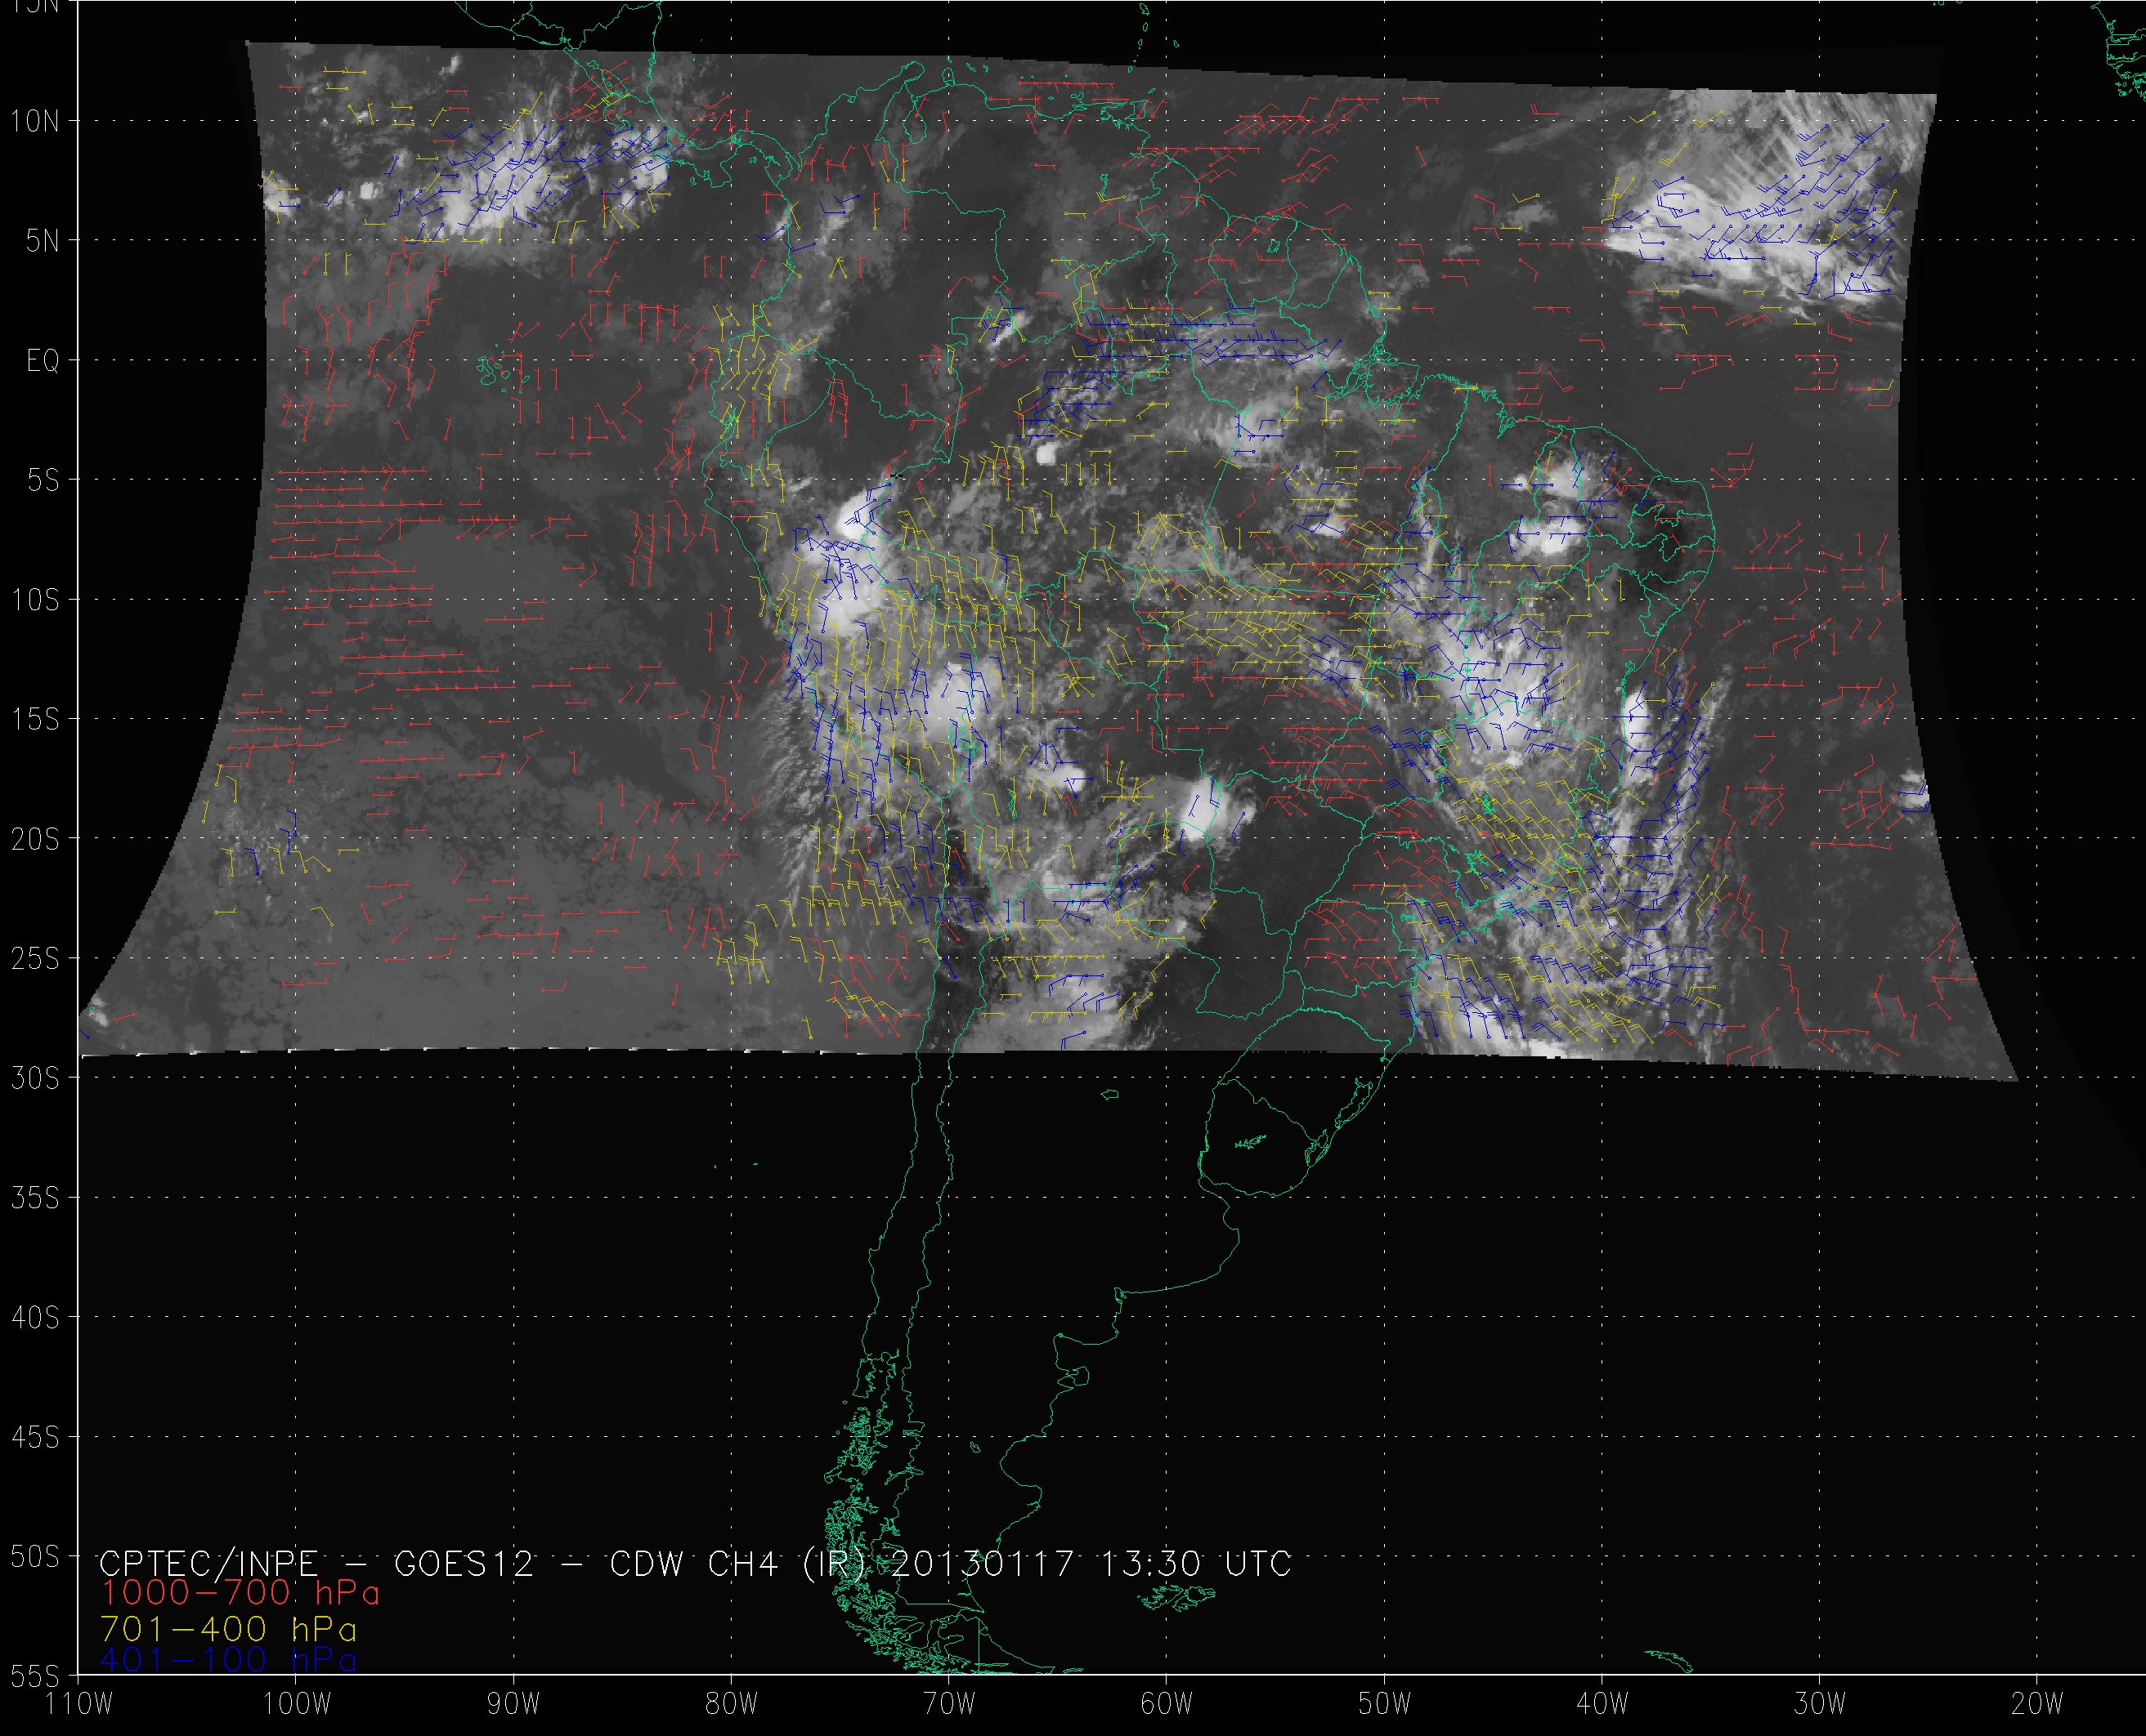Click the 50S latitude label
Screen dimensions: 2146x1736
[34, 1558]
